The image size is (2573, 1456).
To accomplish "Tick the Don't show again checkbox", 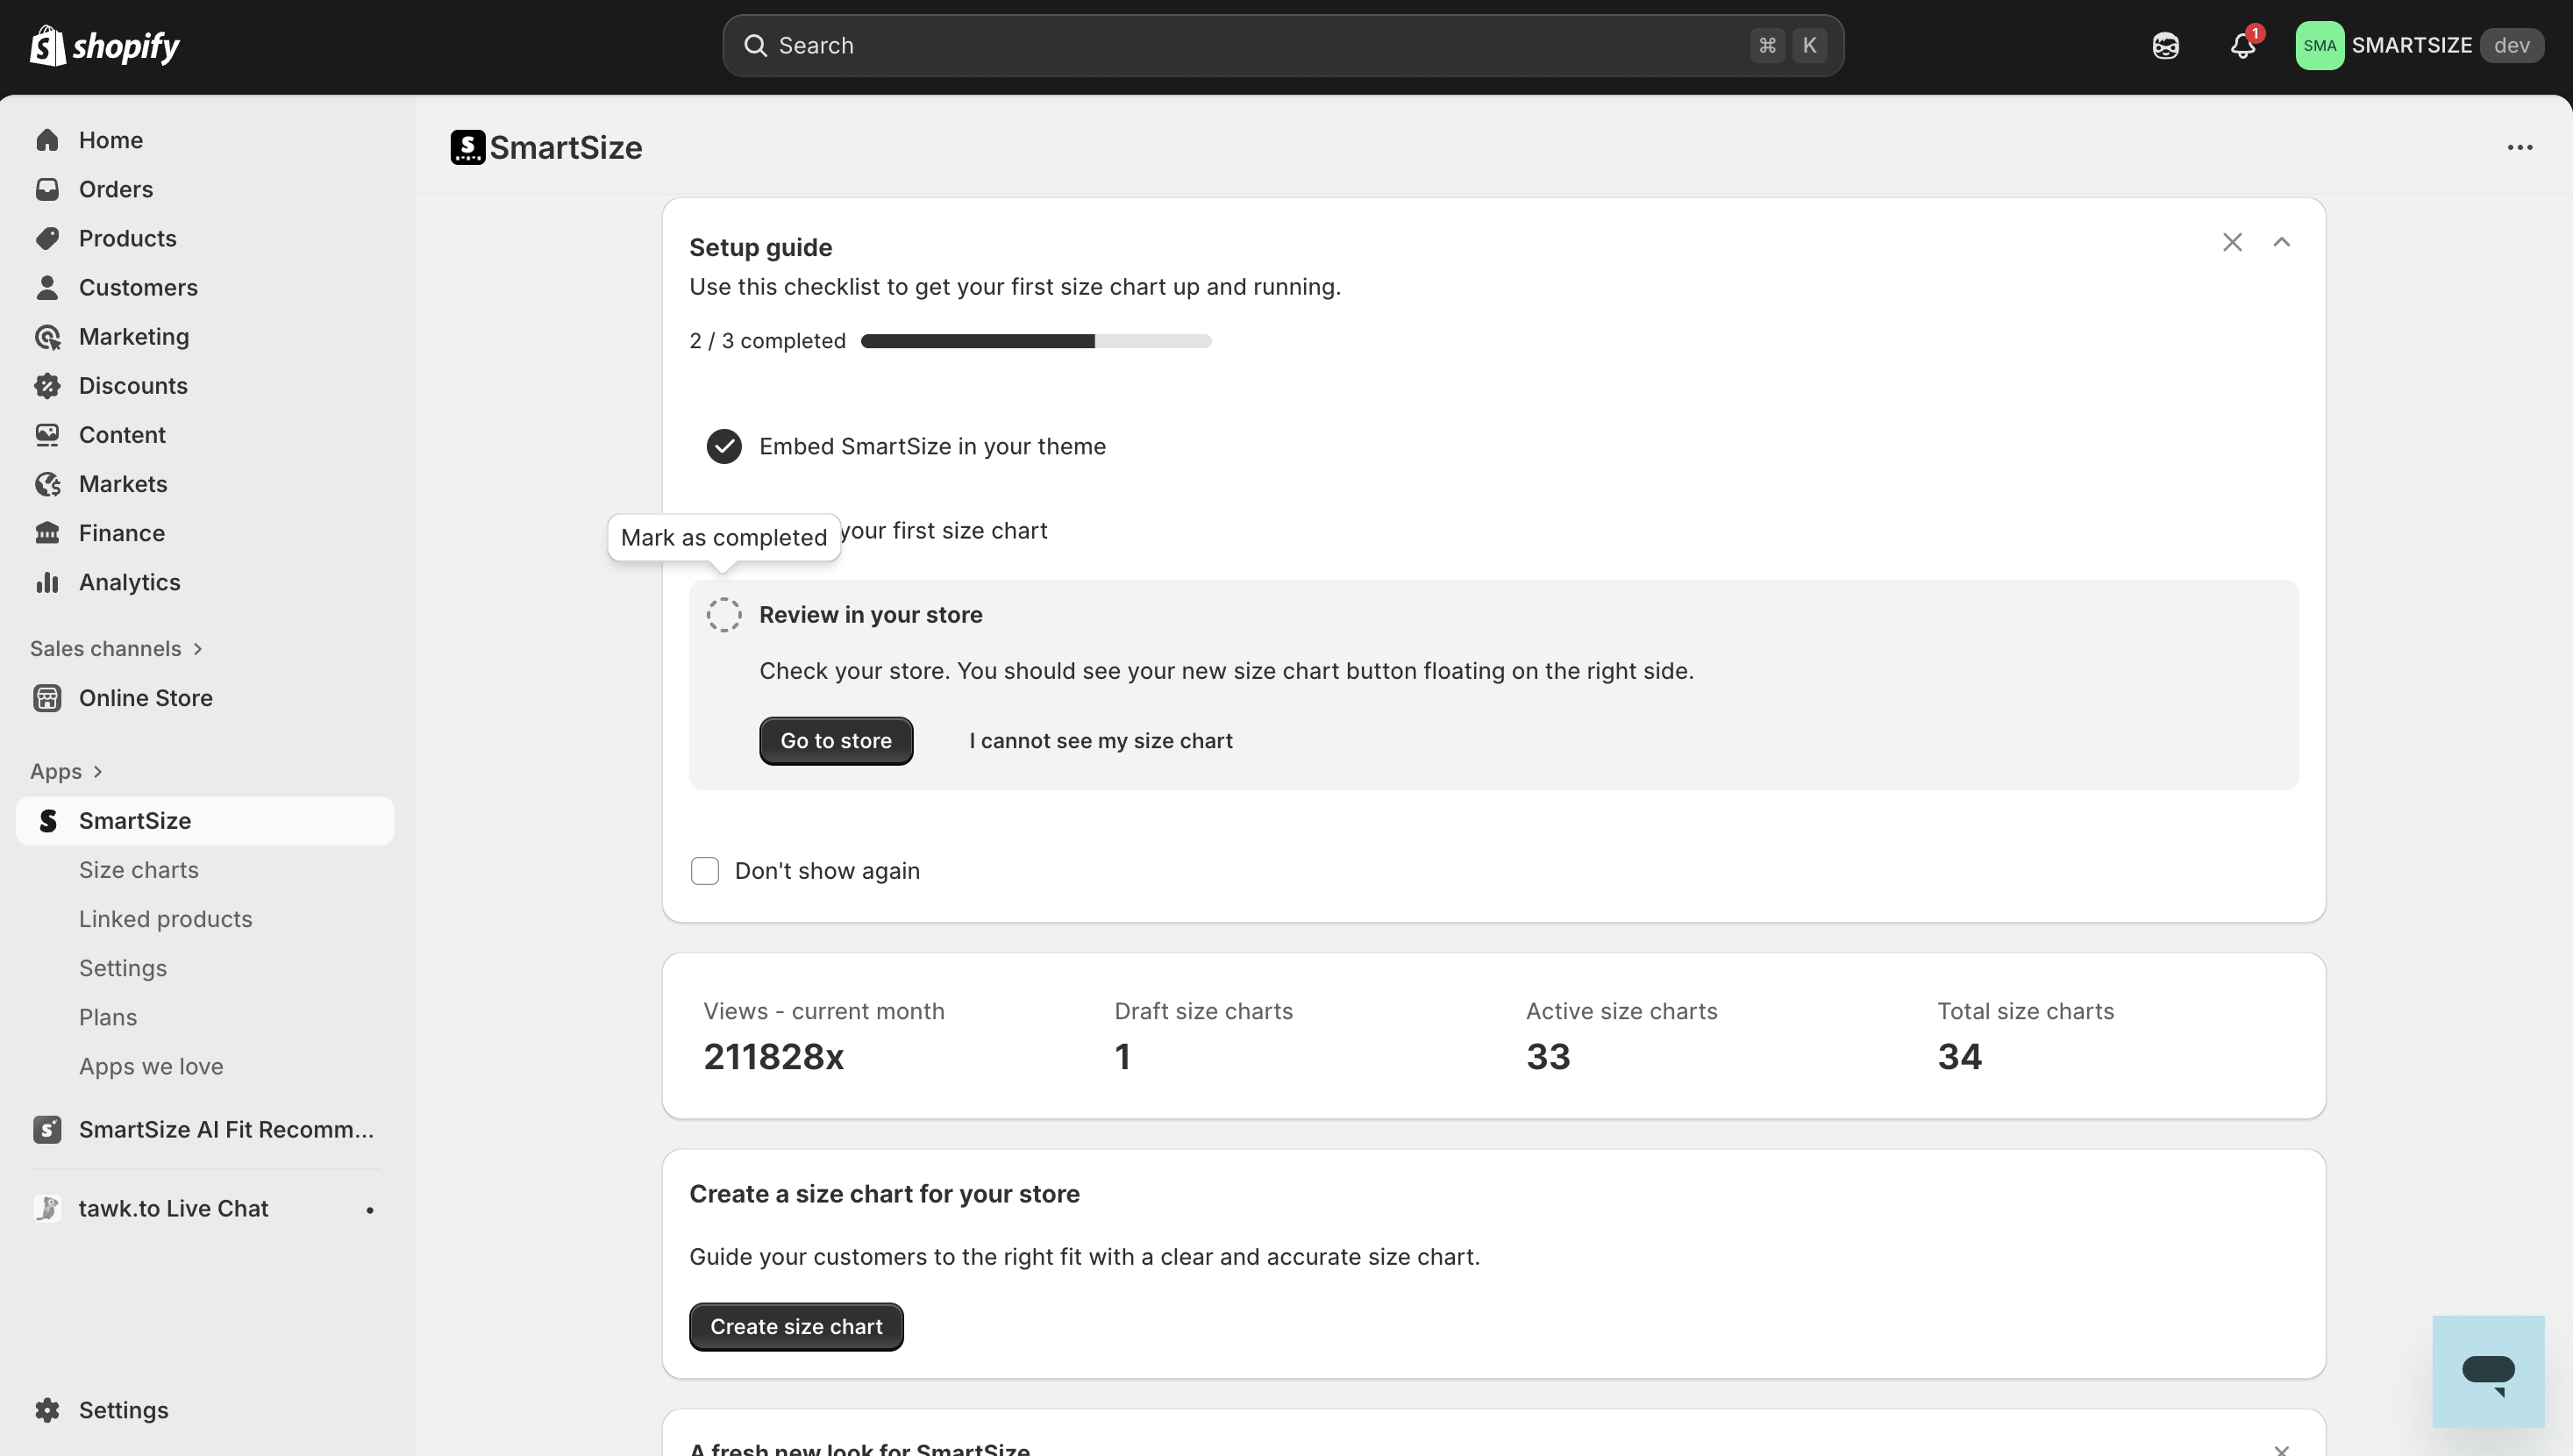I will coord(705,871).
